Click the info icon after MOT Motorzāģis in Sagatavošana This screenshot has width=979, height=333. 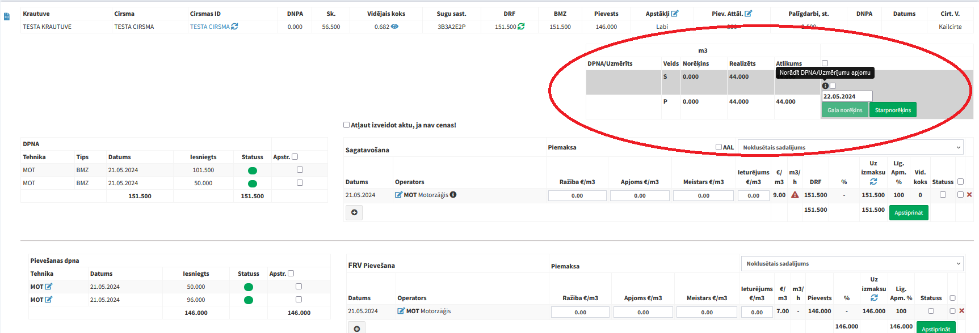(453, 195)
